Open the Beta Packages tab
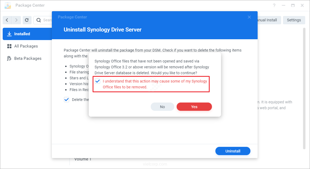This screenshot has height=169, width=310. 28,58
